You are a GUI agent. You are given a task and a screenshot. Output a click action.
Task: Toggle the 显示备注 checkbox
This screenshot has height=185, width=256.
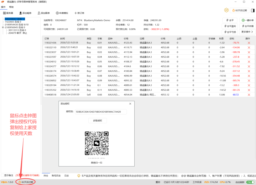click(x=3, y=175)
